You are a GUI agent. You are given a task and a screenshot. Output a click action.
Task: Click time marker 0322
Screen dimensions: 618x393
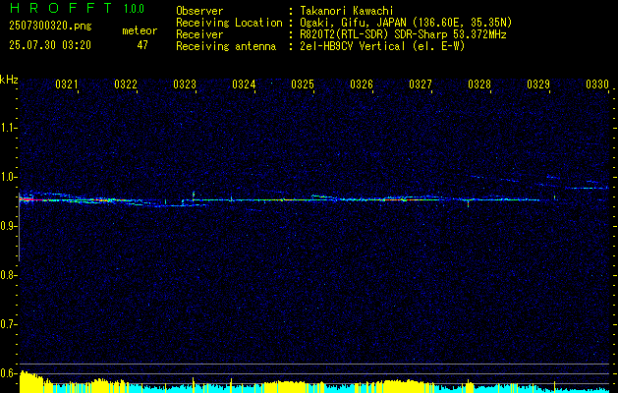click(x=126, y=84)
